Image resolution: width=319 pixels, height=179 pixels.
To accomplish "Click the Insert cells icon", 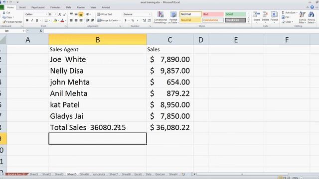I will (257, 14).
